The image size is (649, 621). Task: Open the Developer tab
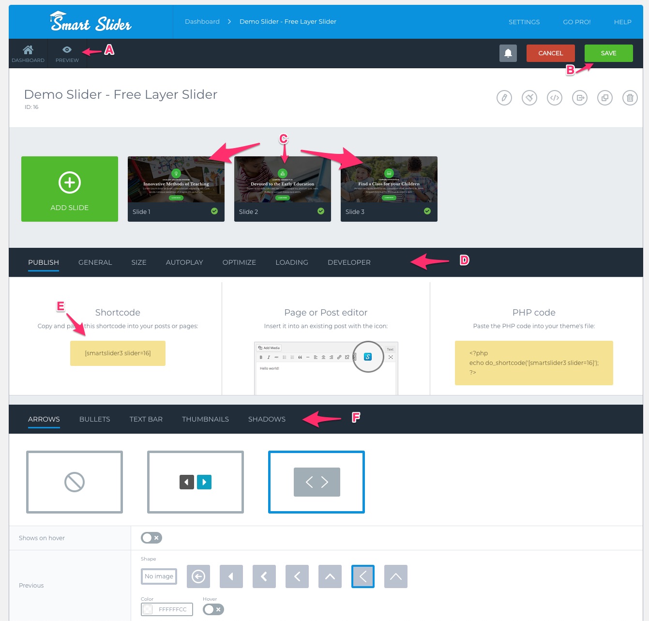(x=349, y=262)
